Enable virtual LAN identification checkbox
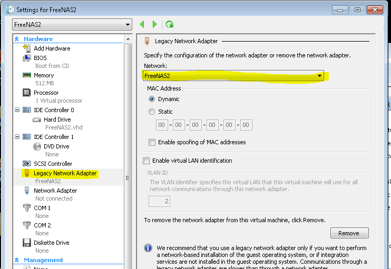391x269 pixels. (x=146, y=161)
